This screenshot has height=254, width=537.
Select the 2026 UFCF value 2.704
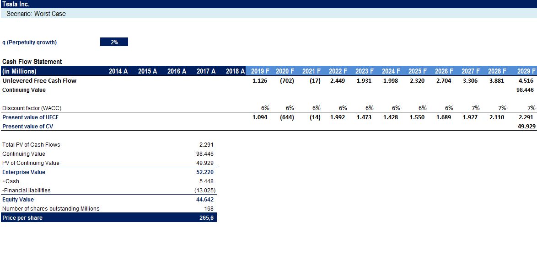pyautogui.click(x=444, y=81)
